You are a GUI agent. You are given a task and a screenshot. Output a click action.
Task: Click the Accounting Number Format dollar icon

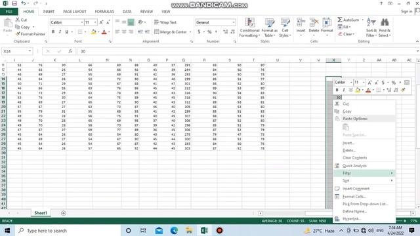point(199,32)
